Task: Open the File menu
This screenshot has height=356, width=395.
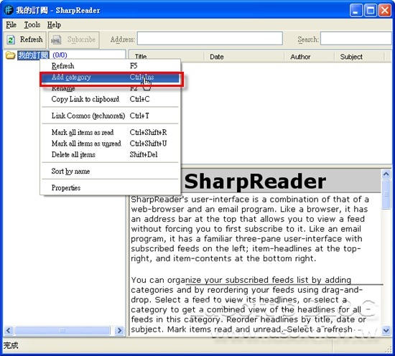Action: 11,24
